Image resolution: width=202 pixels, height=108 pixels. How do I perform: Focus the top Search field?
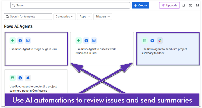(x=70, y=5)
